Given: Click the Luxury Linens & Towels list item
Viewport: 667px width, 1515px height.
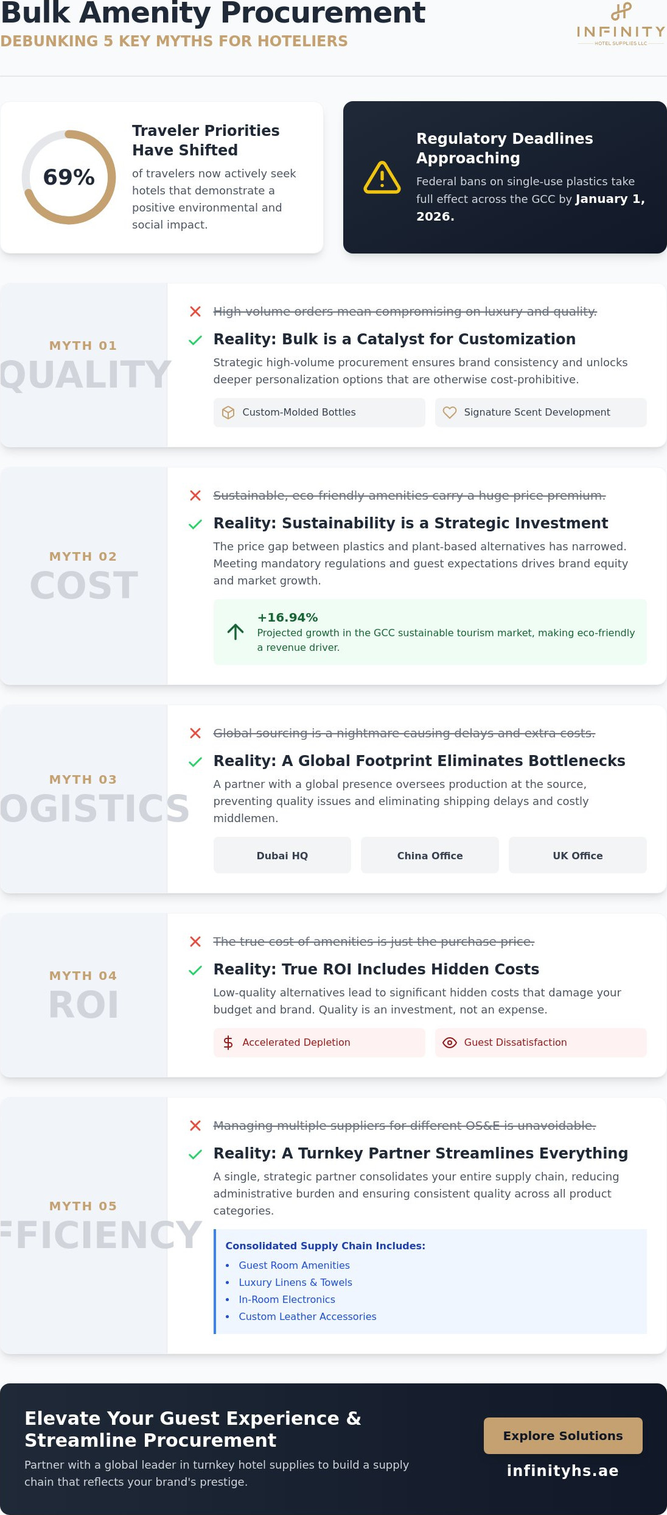Looking at the screenshot, I should click(x=295, y=1282).
